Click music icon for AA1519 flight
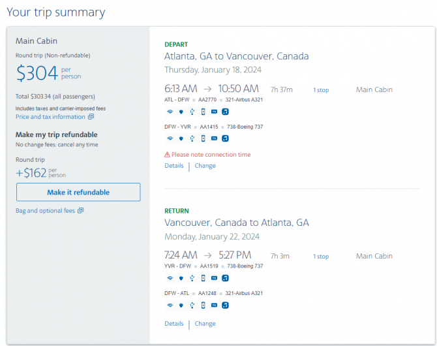Screen dimensions: 437x346 pos(225,278)
